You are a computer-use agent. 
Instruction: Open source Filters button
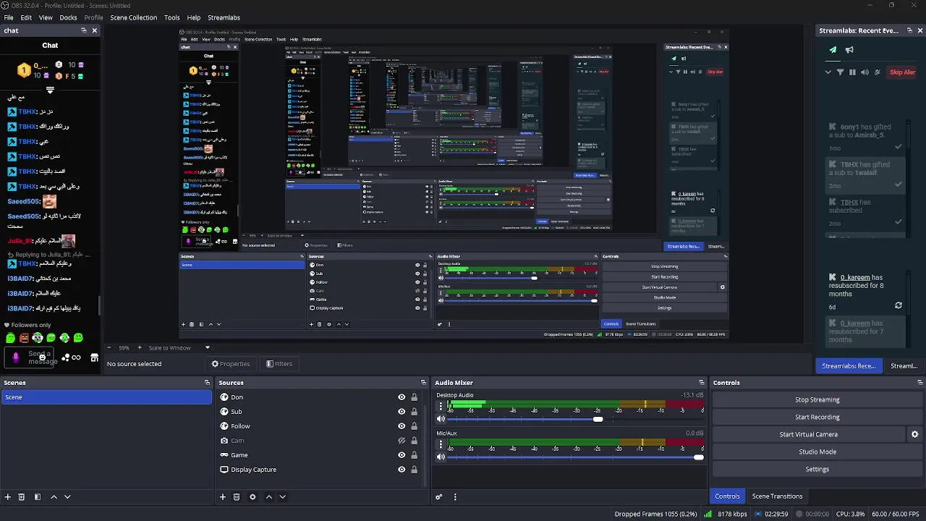coord(279,364)
